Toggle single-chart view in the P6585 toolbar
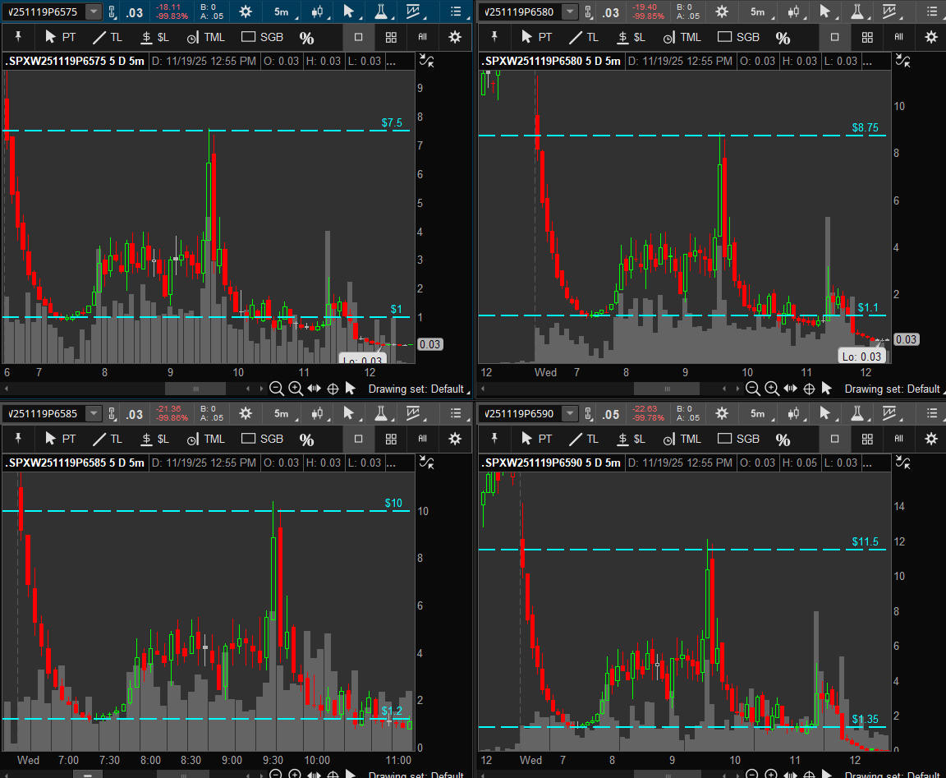Image resolution: width=946 pixels, height=778 pixels. point(358,439)
